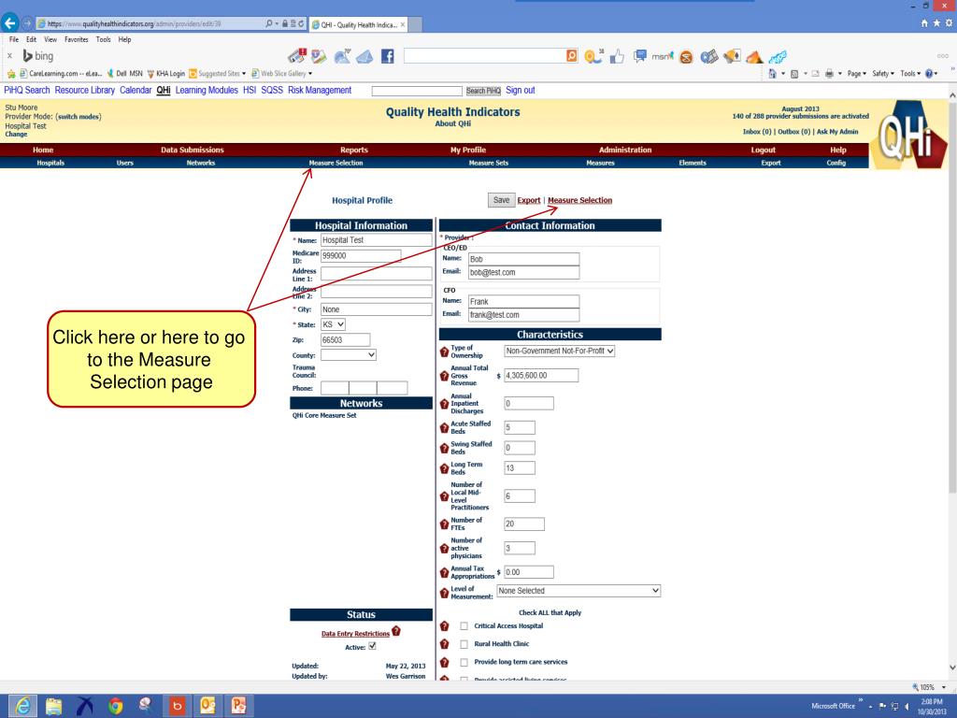Click the Bing toolbar search magnifier button
957x718 pixels.
(572, 55)
